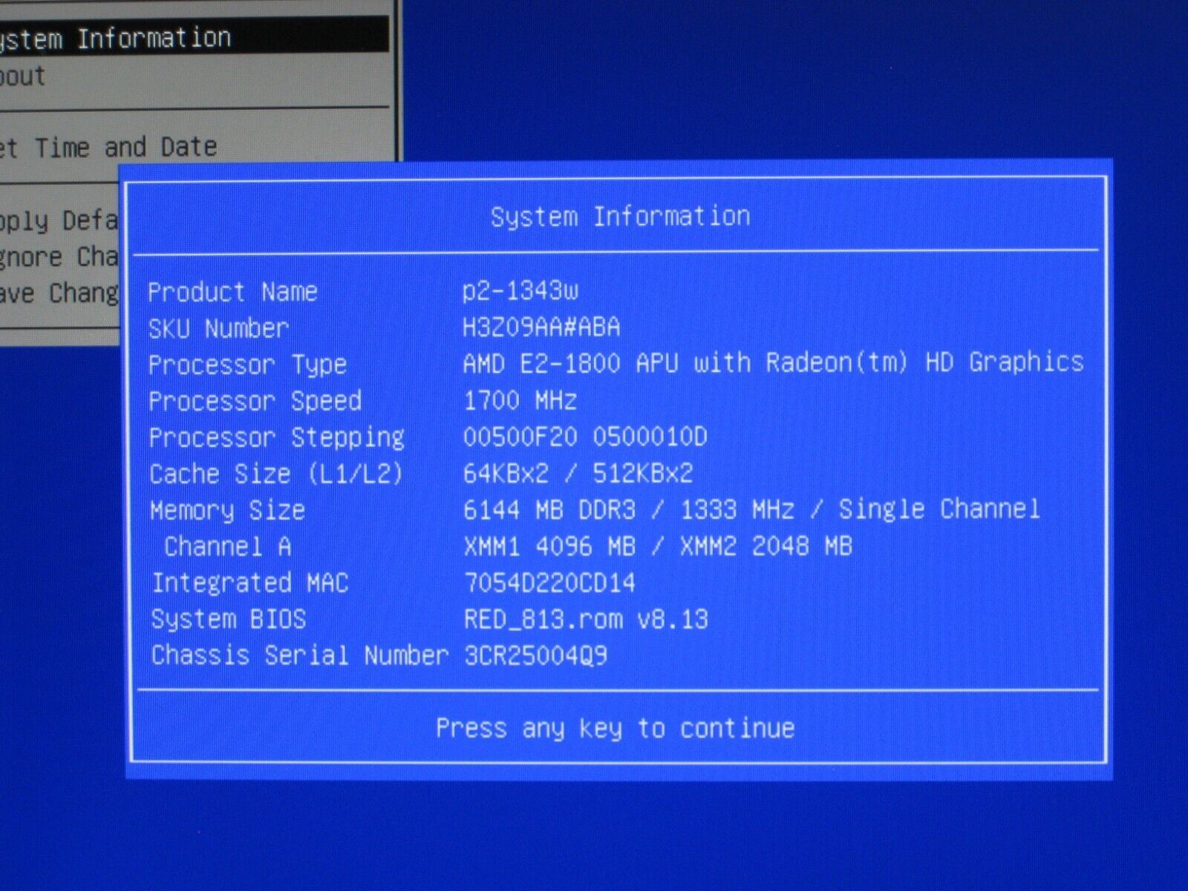The image size is (1188, 891).
Task: Choose Set Time and Date in menu
Action: [x=108, y=147]
